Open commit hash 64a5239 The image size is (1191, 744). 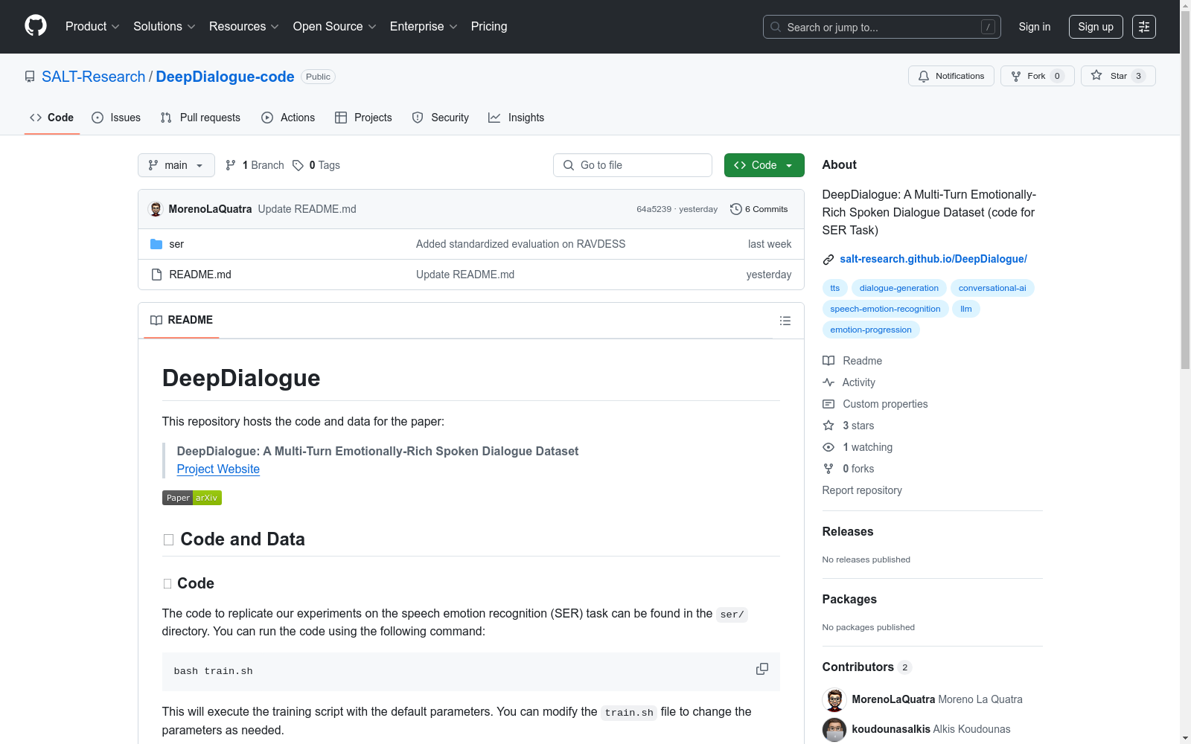[x=654, y=209]
